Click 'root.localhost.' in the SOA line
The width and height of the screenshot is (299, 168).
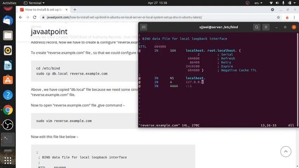pos(222,50)
